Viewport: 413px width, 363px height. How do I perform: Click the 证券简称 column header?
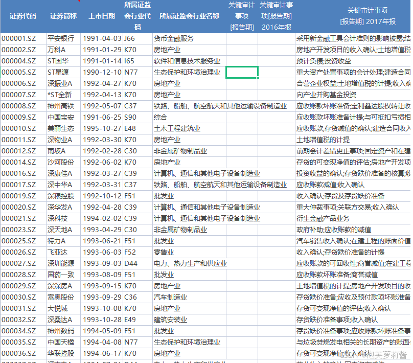[63, 16]
